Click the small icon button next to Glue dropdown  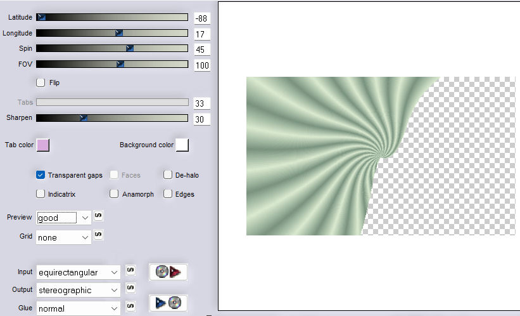(130, 307)
